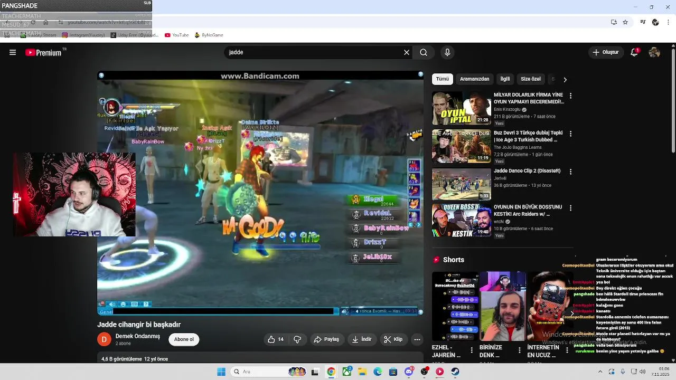Open Chrome profile avatar
This screenshot has width=676, height=380.
tap(655, 22)
